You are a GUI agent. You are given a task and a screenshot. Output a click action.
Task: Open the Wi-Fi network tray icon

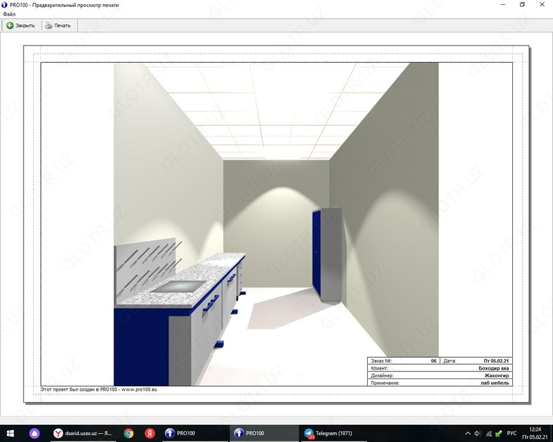click(x=489, y=433)
